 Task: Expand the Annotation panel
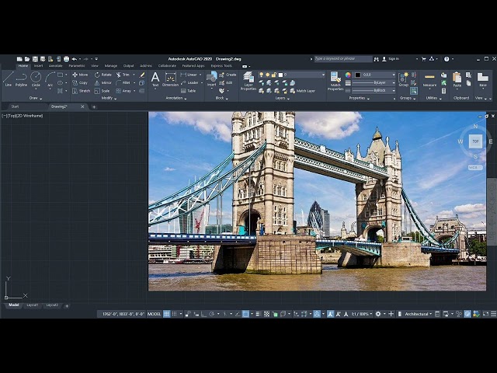(176, 99)
